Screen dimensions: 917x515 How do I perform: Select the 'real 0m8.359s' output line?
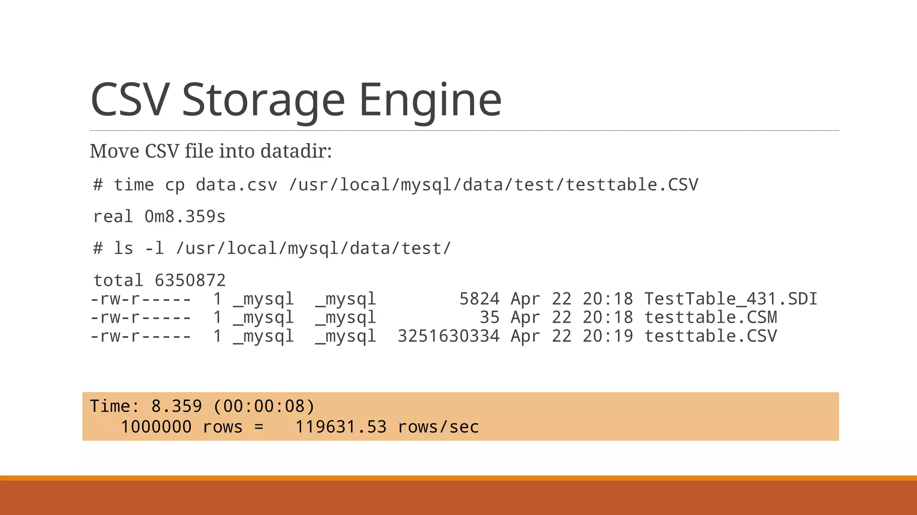(159, 217)
